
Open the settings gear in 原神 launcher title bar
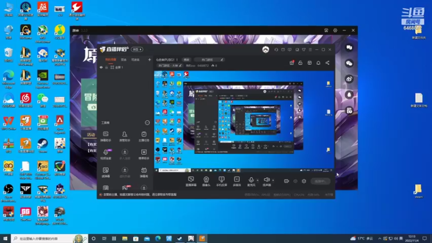coord(335,30)
